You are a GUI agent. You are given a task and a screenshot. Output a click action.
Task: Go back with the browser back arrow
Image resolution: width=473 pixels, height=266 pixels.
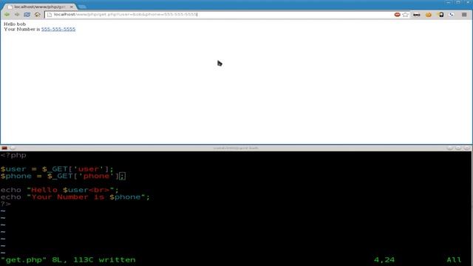pyautogui.click(x=7, y=15)
